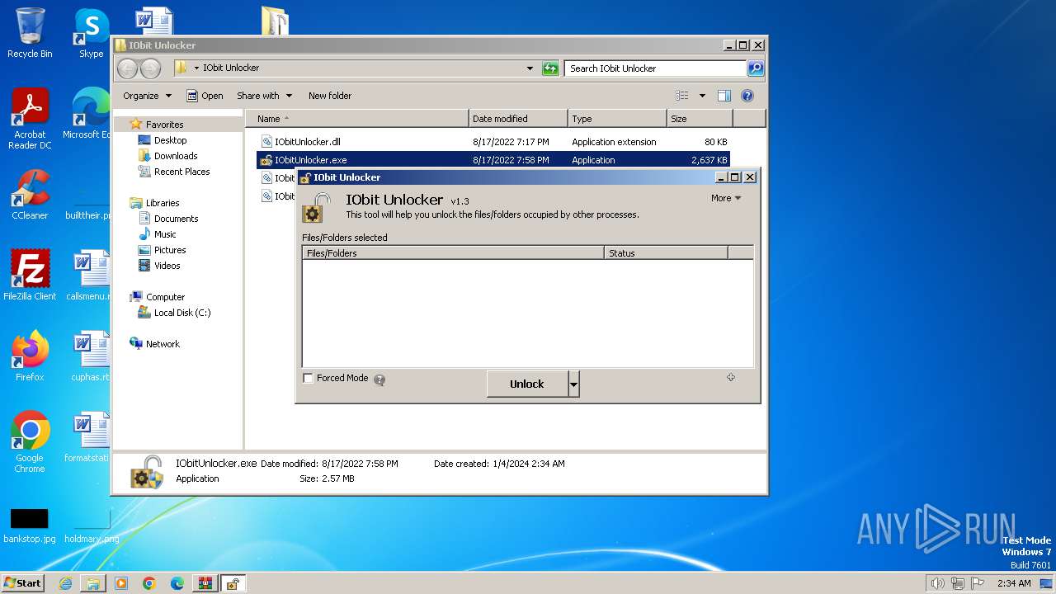
Task: Open Firefox desktop icon
Action: pos(30,356)
